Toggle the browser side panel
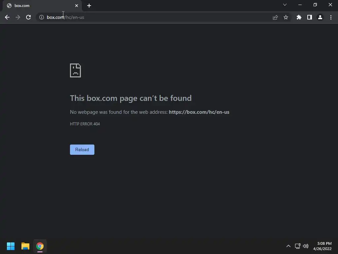 (309, 17)
